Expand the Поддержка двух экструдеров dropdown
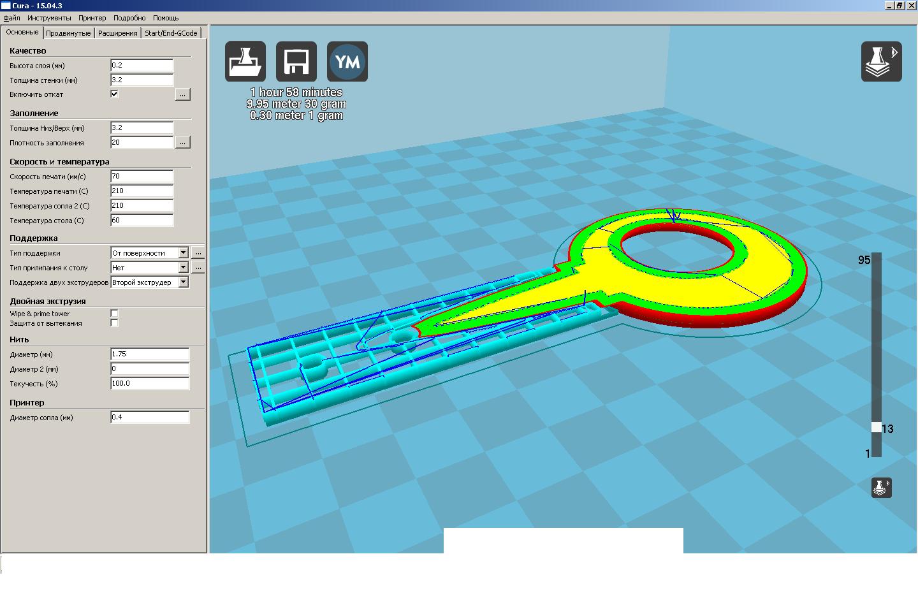 (183, 282)
